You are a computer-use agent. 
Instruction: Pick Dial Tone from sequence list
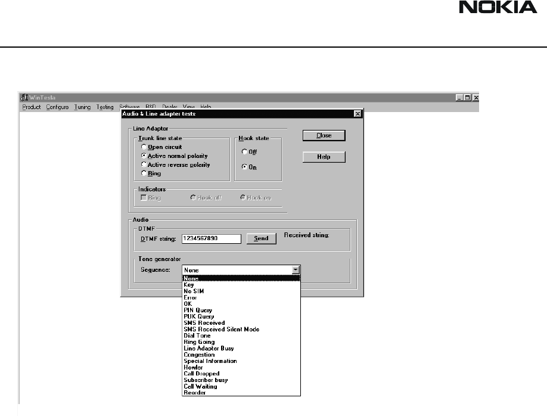[241, 336]
